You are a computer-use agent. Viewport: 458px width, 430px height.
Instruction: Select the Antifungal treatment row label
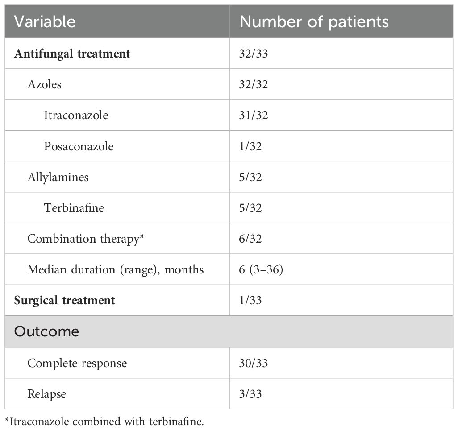pyautogui.click(x=72, y=54)
